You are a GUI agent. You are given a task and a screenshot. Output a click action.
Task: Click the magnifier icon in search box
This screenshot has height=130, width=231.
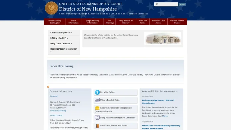coord(157,4)
